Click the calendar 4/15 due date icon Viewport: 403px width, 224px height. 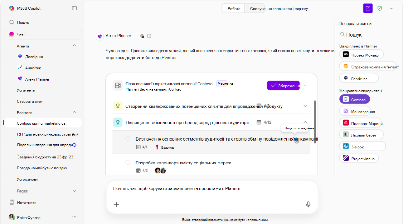point(259,122)
